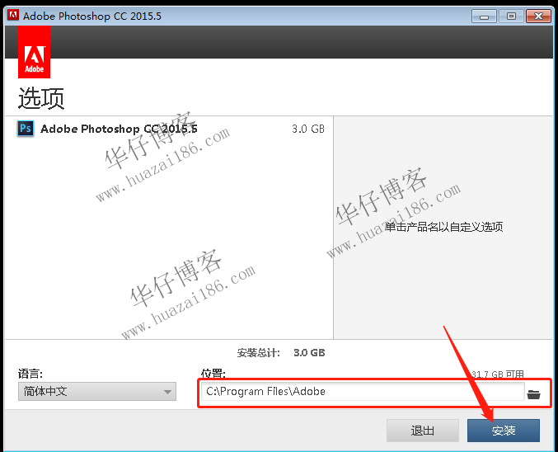Screen dimensions: 558x452
Task: Click the 选项 heading
Action: (x=41, y=98)
